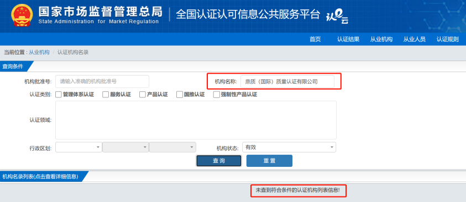Open the 从业机构 navigation menu
Screen dimensions: 466x202
coord(381,40)
